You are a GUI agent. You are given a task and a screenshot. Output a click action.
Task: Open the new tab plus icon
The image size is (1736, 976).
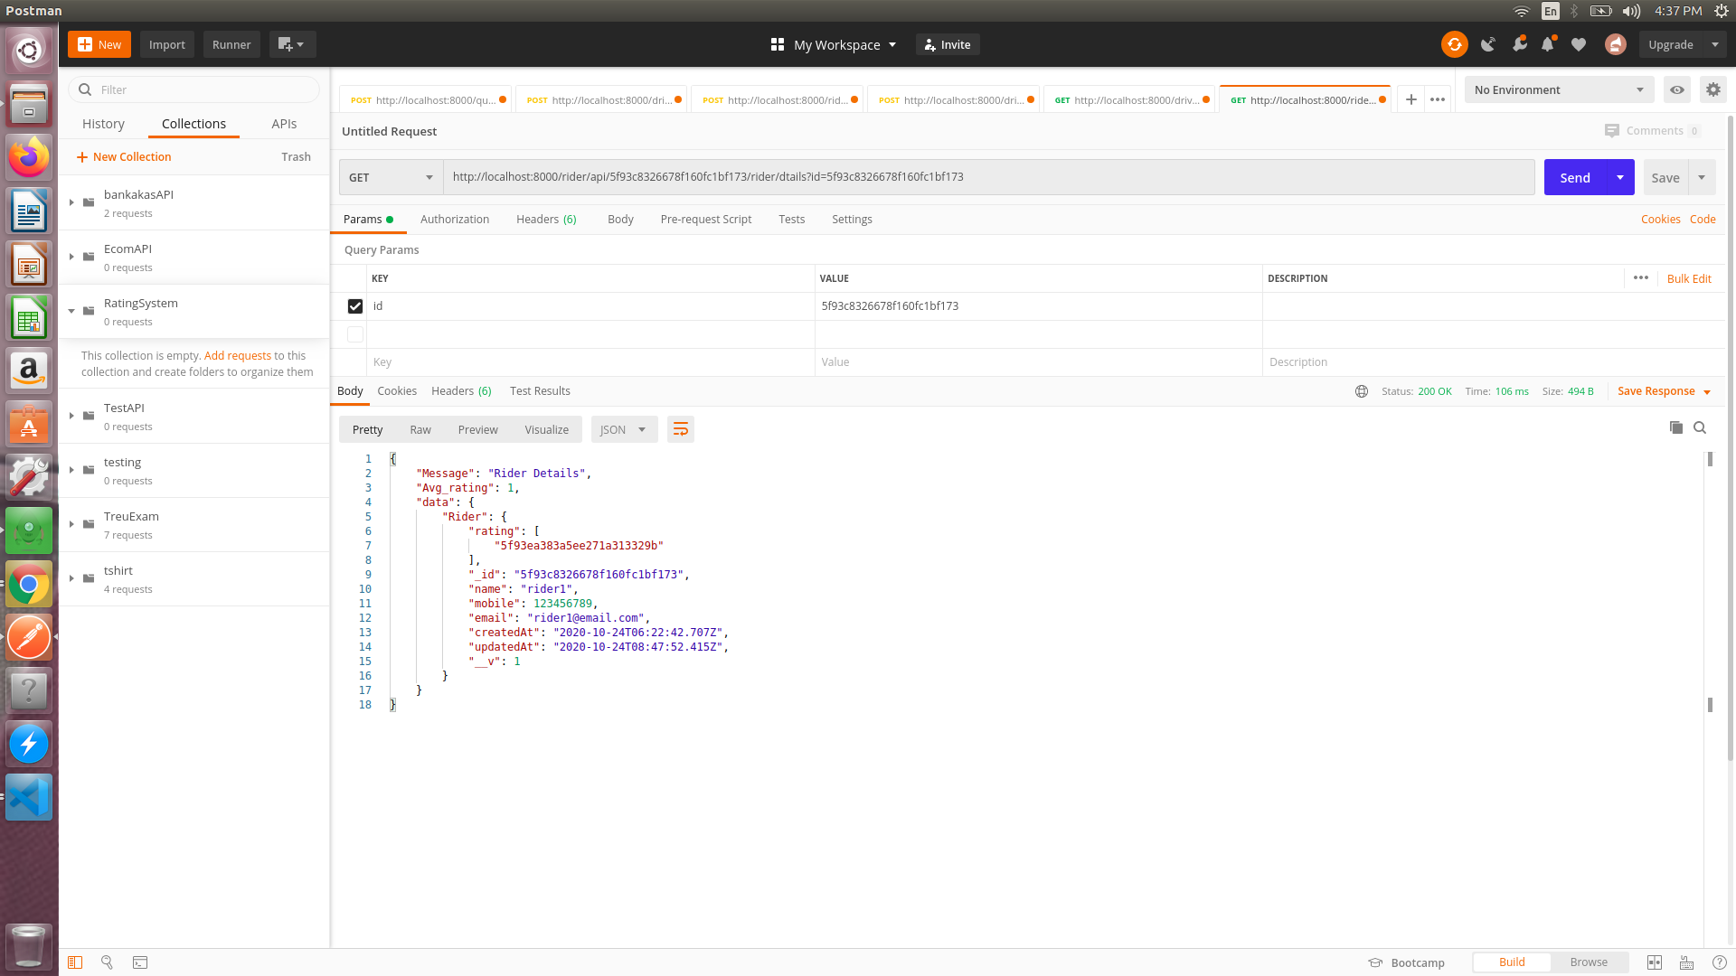point(1410,99)
